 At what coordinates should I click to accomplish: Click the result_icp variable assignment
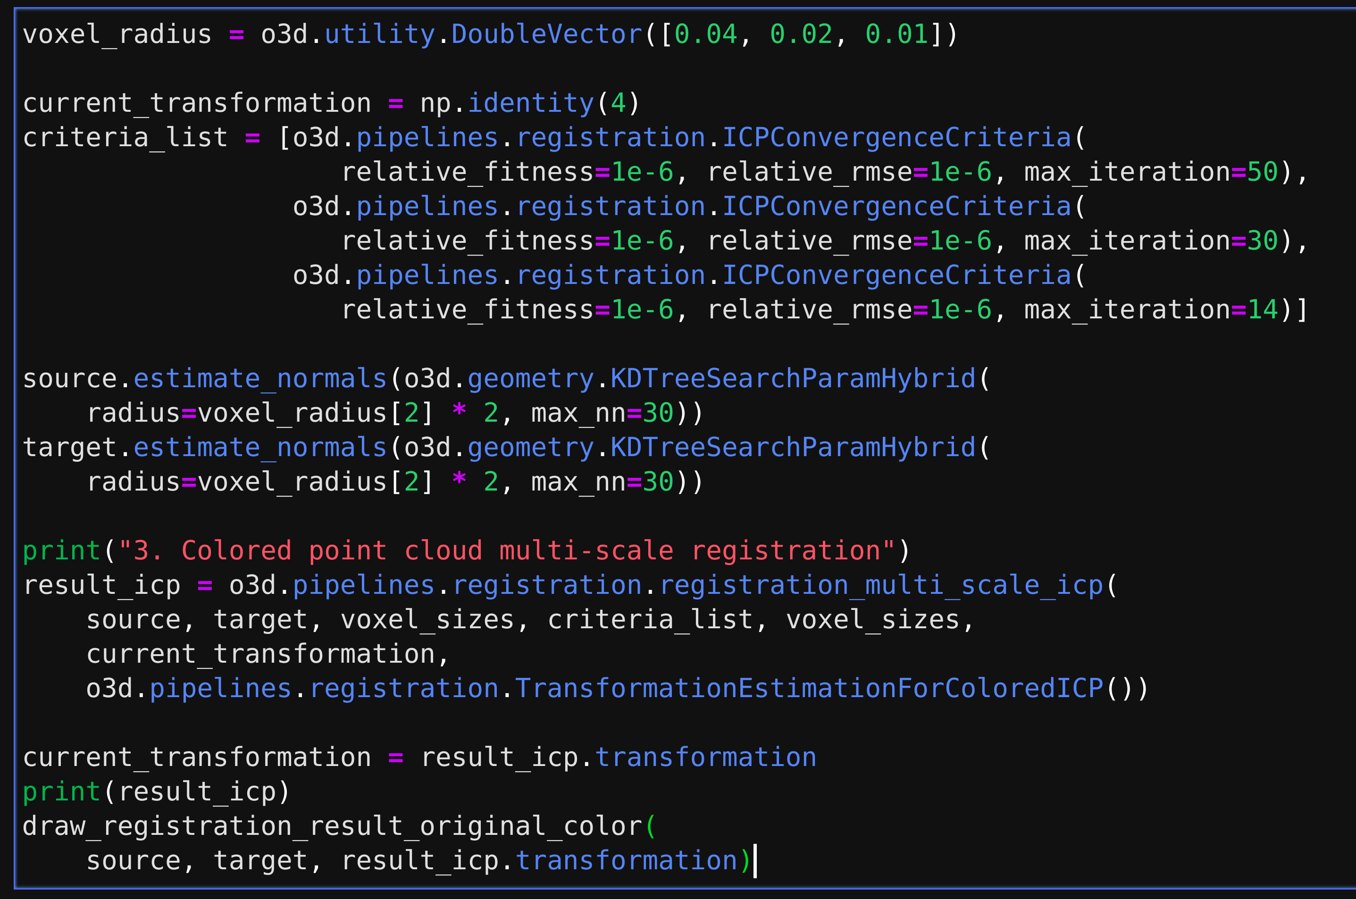pyautogui.click(x=101, y=585)
